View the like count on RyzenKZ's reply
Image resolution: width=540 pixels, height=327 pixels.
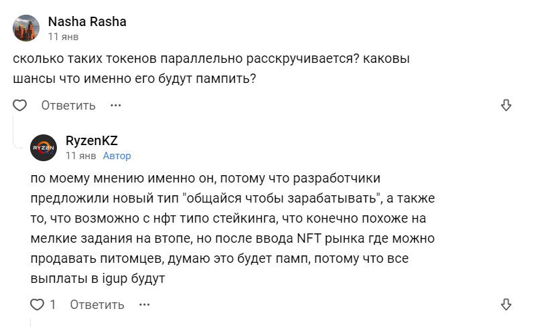point(53,305)
